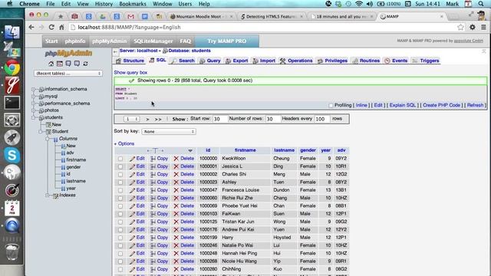The height and width of the screenshot is (276, 491).
Task: Open Google Chrome from the Dock
Action: pyautogui.click(x=12, y=67)
